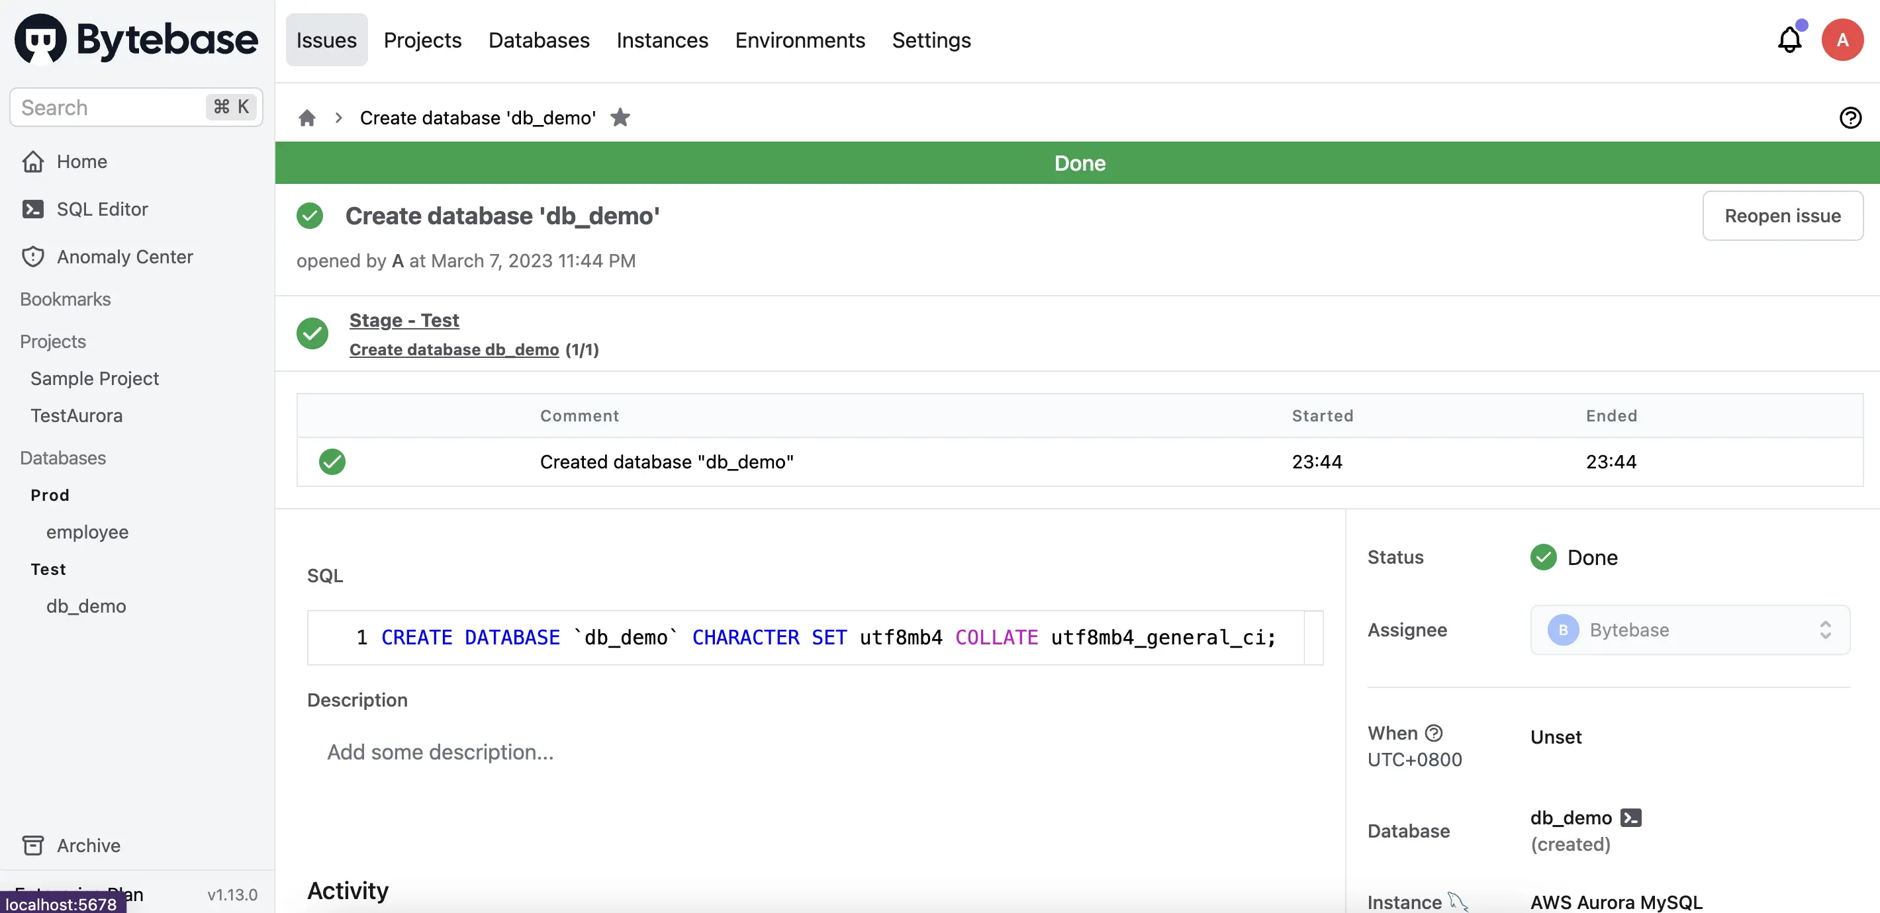Open db_demo database in the sidebar
Screen dimensions: 1880x913
pyautogui.click(x=86, y=606)
